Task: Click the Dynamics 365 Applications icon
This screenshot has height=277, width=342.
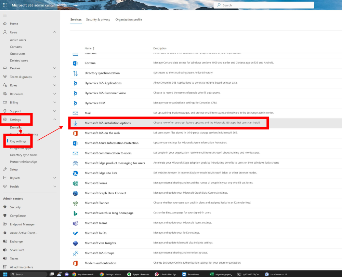Action: click(75, 83)
